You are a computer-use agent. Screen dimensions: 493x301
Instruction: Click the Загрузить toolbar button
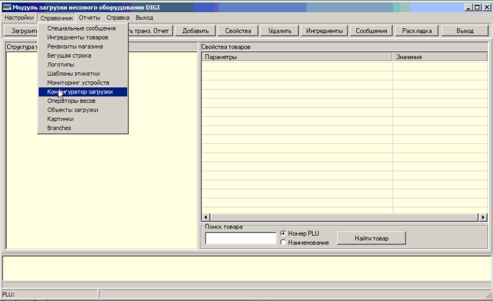click(21, 31)
